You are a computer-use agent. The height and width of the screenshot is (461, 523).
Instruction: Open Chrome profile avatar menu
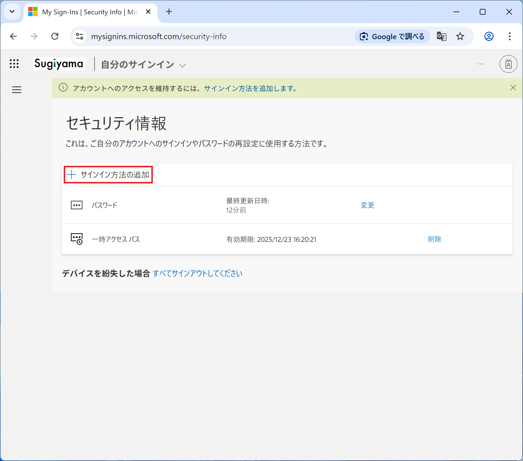489,37
